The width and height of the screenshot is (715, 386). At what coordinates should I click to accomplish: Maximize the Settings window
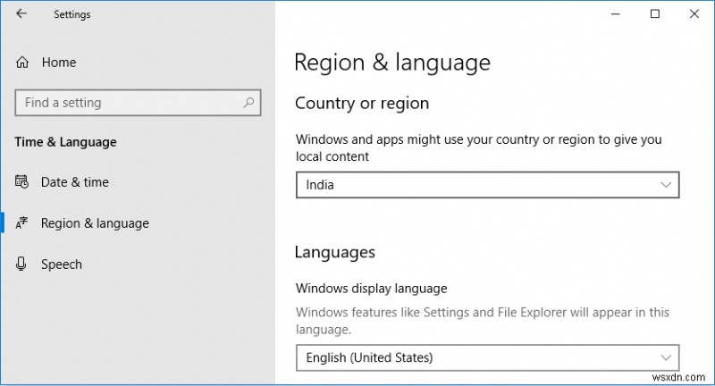(x=655, y=14)
